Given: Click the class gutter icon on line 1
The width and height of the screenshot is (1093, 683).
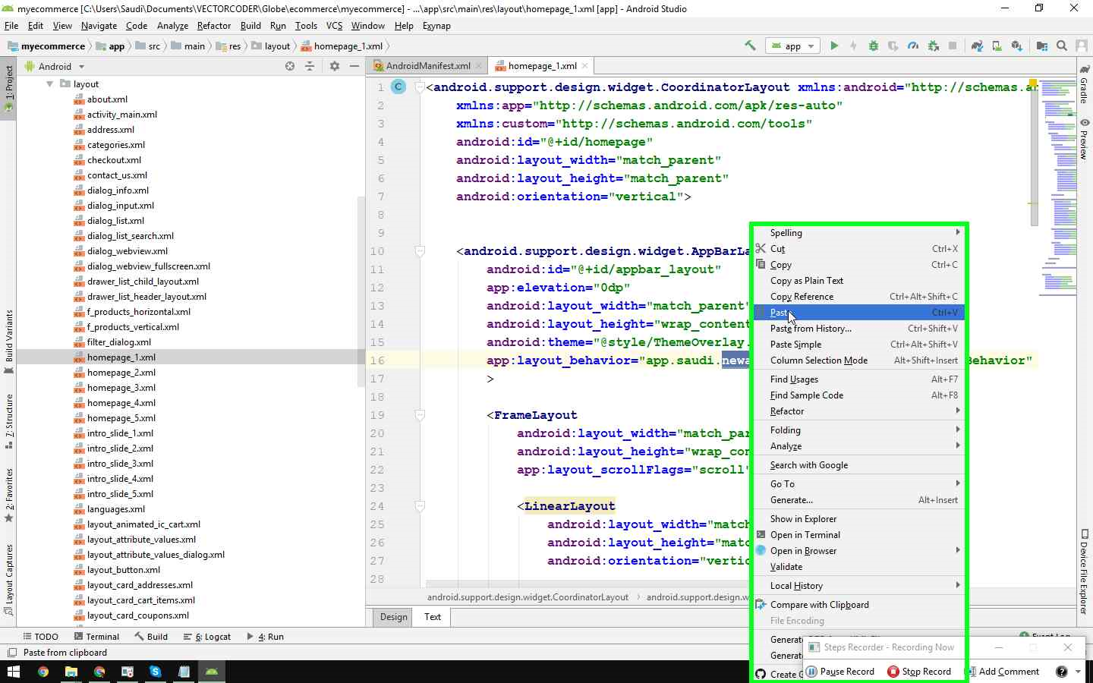Looking at the screenshot, I should coord(398,87).
